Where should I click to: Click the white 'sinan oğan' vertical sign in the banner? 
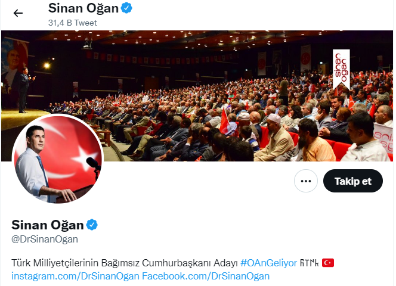click(x=341, y=69)
